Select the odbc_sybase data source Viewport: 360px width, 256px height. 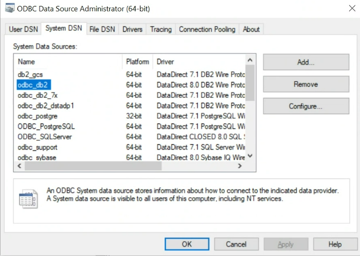coord(37,158)
